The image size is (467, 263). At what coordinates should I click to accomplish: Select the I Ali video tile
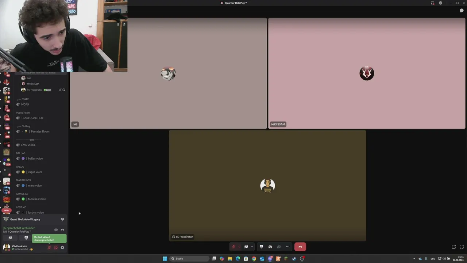[168, 73]
